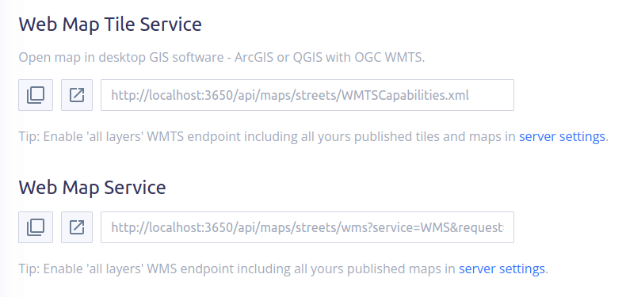This screenshot has width=626, height=297.
Task: Copy the WMTS Capabilities URL
Action: pyautogui.click(x=36, y=95)
